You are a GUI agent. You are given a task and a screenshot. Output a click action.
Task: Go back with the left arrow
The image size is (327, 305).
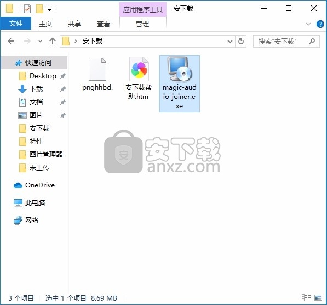click(x=11, y=41)
